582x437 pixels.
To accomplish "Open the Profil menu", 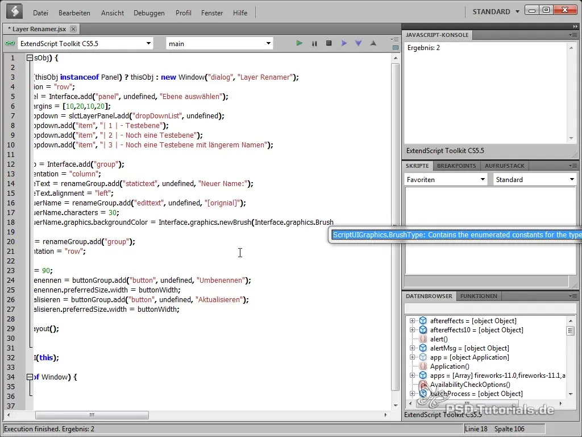I will click(184, 13).
